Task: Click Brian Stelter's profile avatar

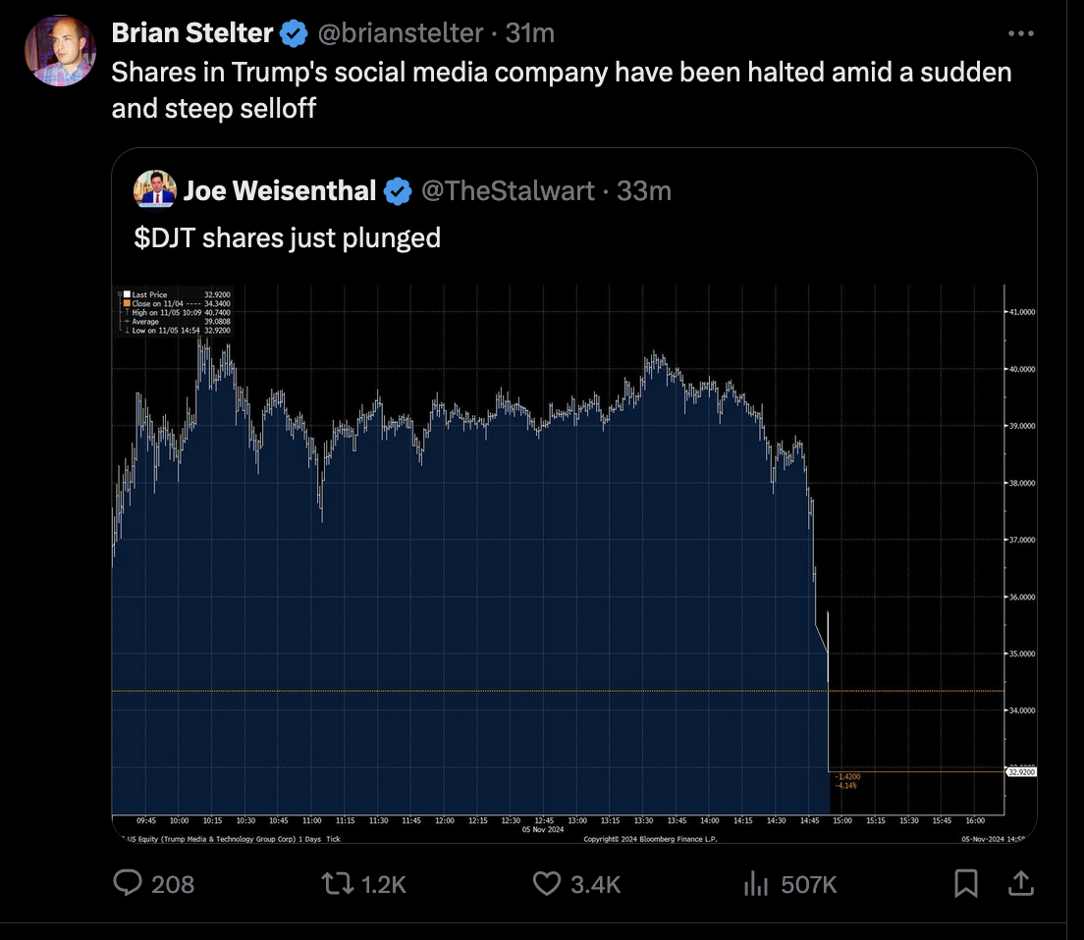Action: click(60, 51)
